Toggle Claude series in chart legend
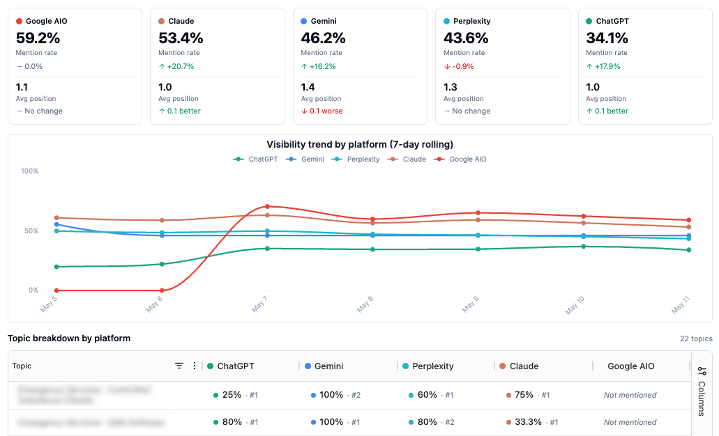The image size is (719, 436). click(x=407, y=159)
